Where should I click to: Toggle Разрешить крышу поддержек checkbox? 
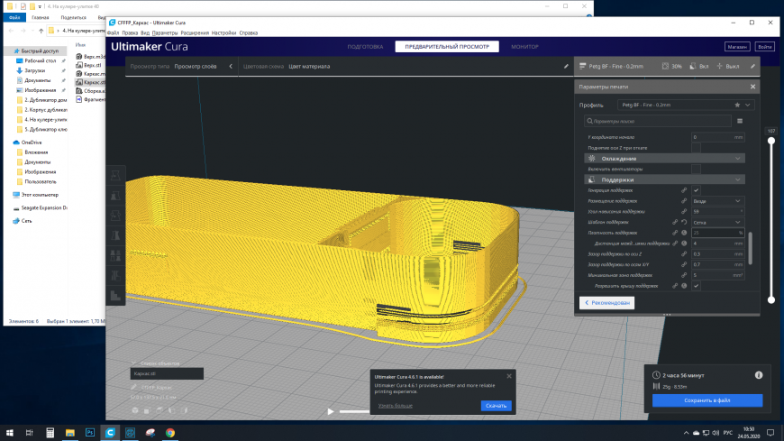pos(696,286)
